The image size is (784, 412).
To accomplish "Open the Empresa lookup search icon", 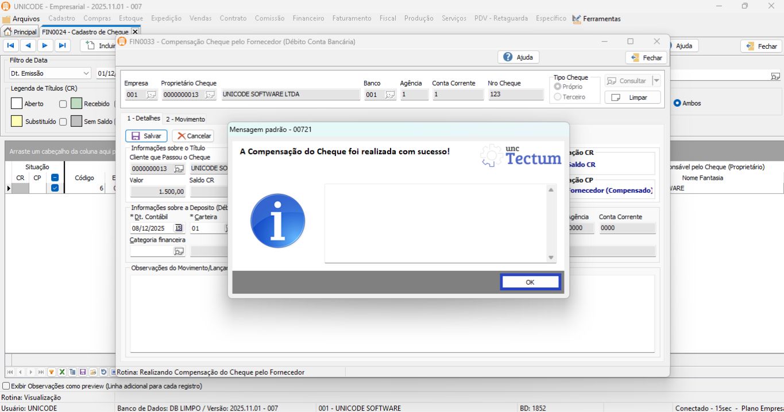I will [151, 95].
